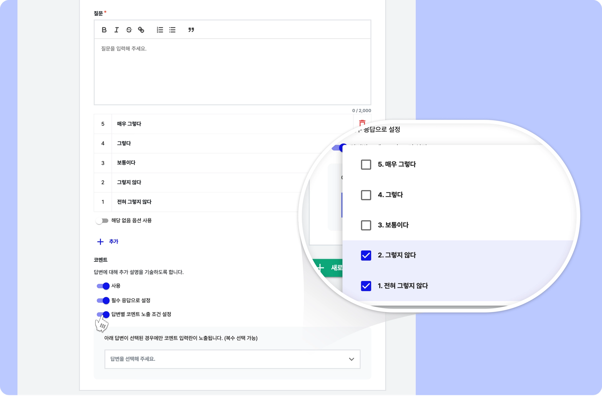Insert a blockquote
Screen dimensions: 602x405
tap(191, 30)
